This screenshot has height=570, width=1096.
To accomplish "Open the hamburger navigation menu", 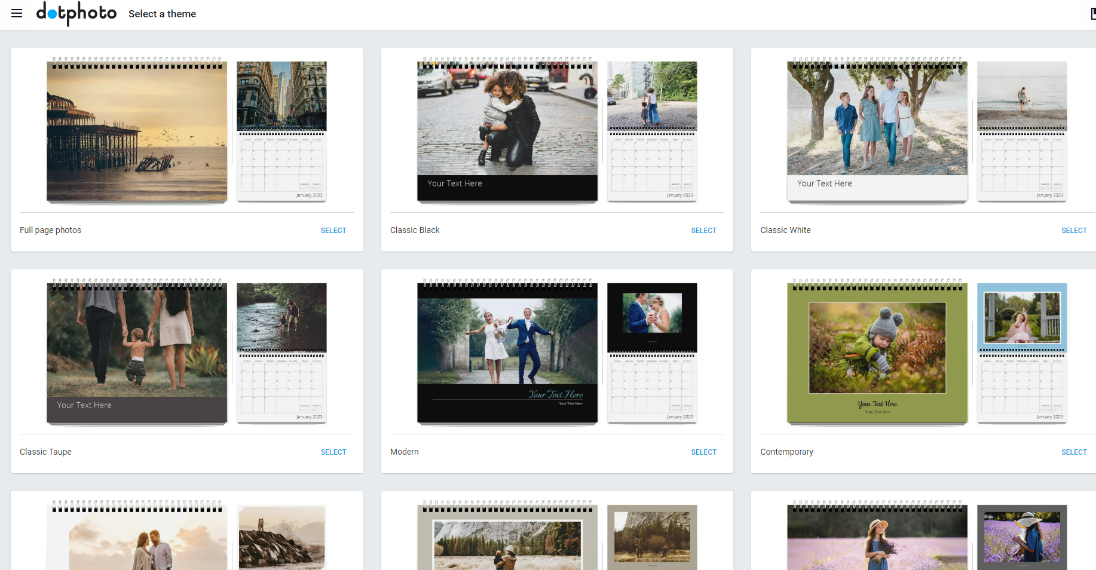I will coord(17,13).
